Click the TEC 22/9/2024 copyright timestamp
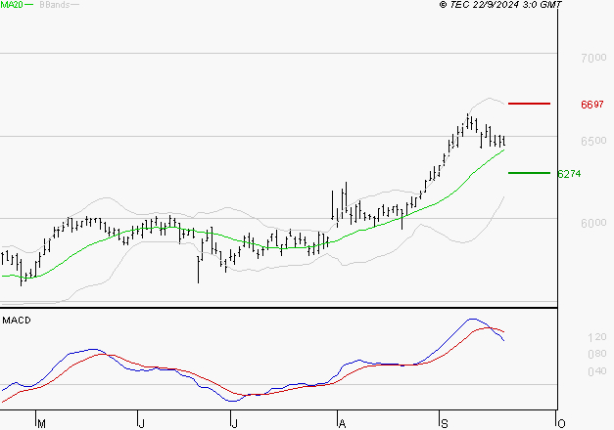Screen dimensions: 614x430 click(x=500, y=5)
